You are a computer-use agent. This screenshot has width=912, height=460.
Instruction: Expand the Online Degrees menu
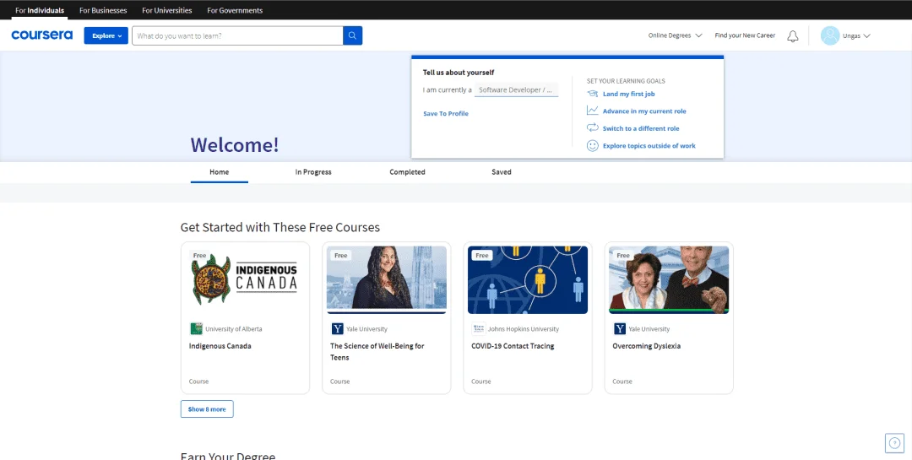click(x=676, y=35)
